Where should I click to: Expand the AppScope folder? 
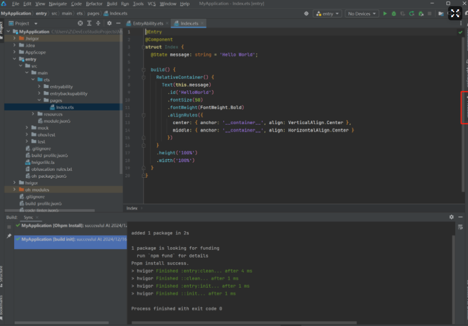pyautogui.click(x=14, y=52)
